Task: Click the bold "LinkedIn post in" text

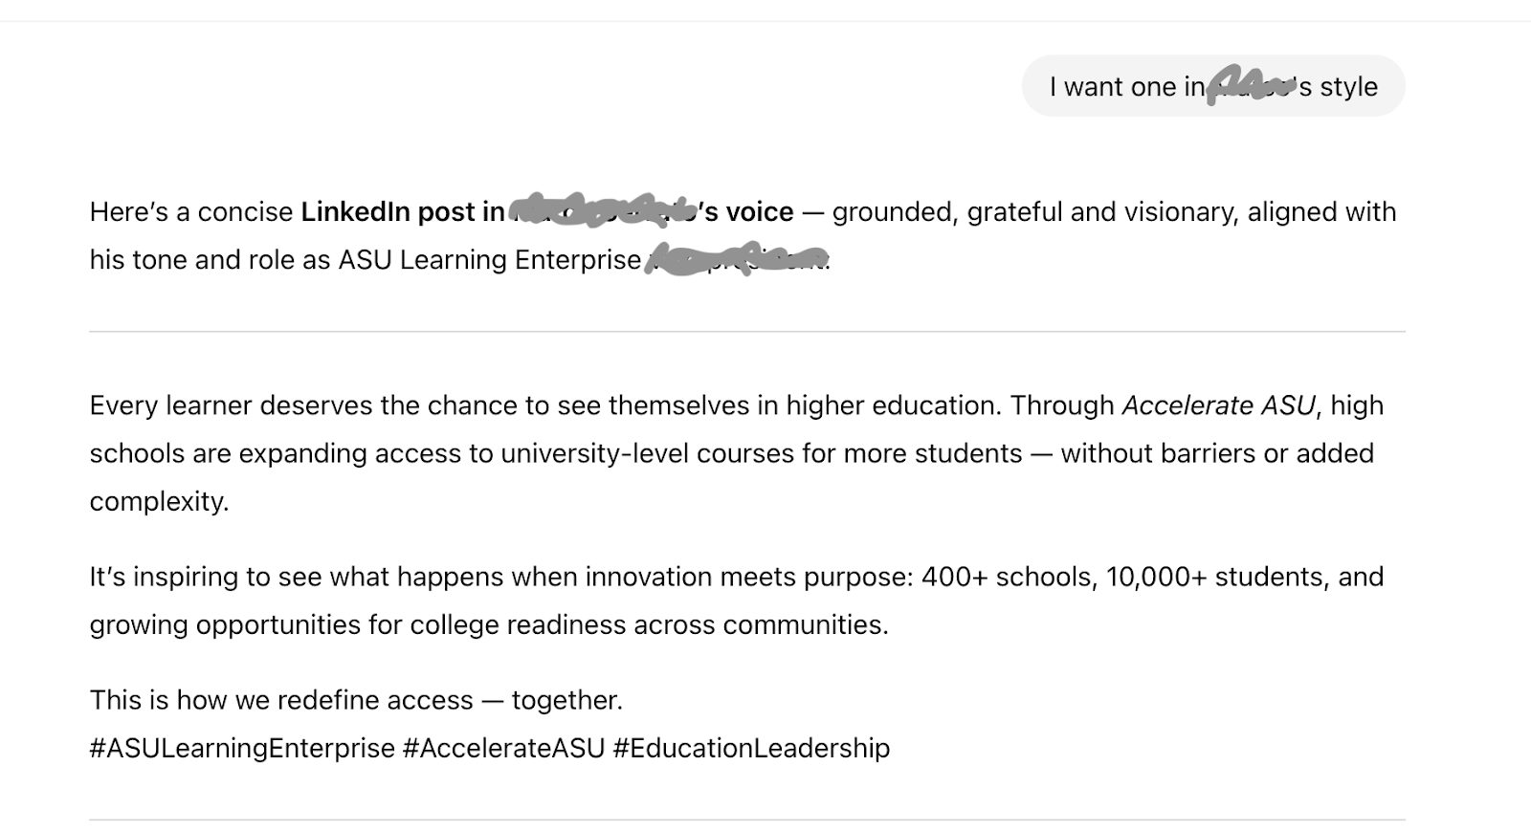Action: (402, 211)
